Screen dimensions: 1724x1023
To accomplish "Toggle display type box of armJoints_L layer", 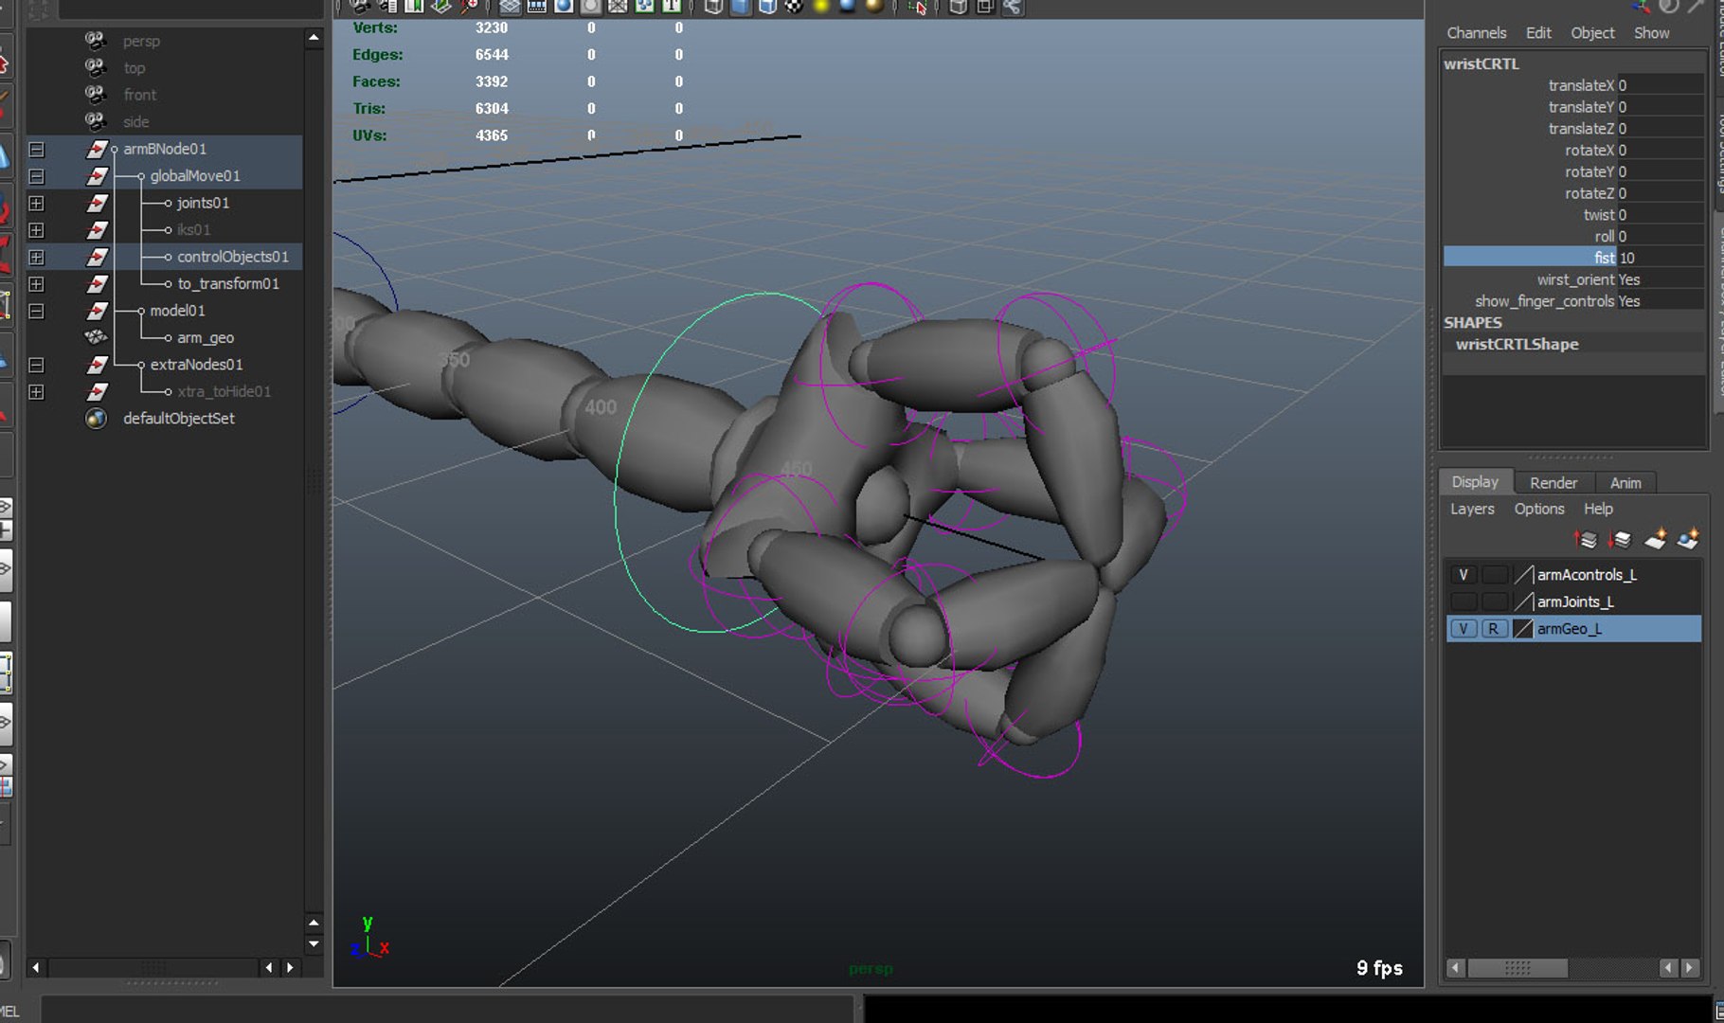I will click(1494, 601).
